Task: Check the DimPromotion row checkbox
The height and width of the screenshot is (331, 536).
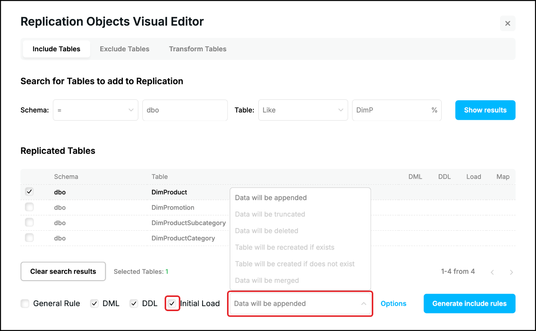Action: 29,207
